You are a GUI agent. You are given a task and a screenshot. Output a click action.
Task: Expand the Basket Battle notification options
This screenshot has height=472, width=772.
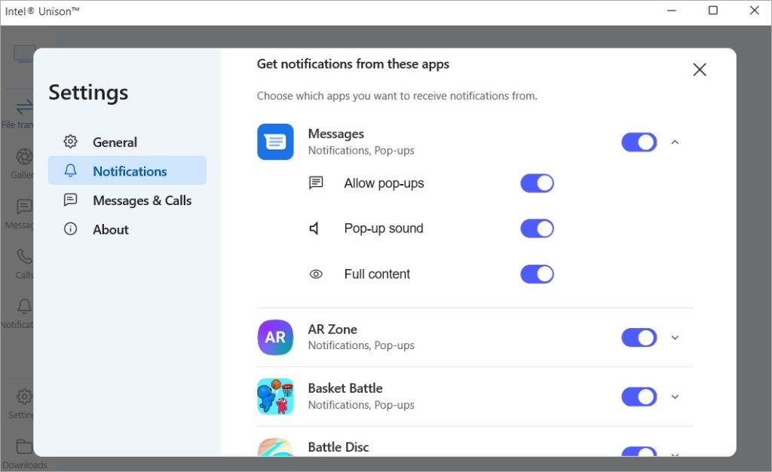(x=675, y=397)
